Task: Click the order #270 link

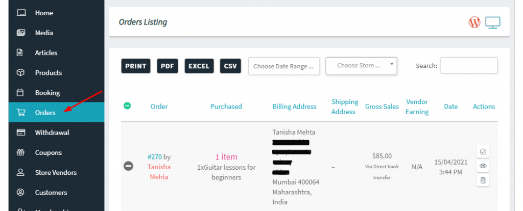Action: [x=155, y=156]
